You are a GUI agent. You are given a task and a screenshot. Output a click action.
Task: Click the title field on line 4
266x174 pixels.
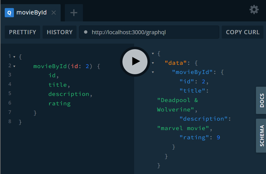click(x=58, y=85)
